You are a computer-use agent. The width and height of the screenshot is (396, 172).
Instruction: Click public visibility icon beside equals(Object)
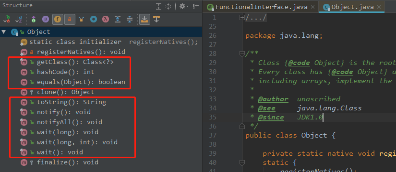pos(32,83)
